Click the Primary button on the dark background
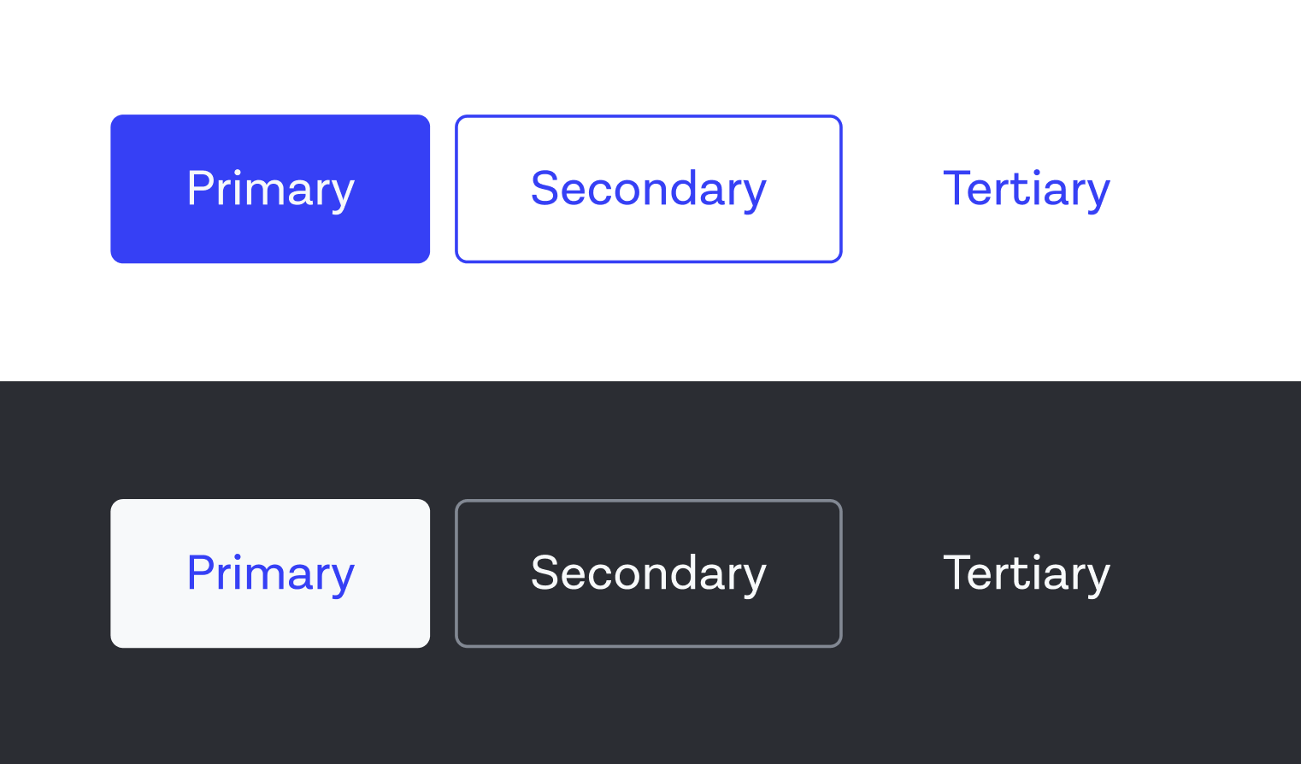1301x764 pixels. pyautogui.click(x=270, y=573)
